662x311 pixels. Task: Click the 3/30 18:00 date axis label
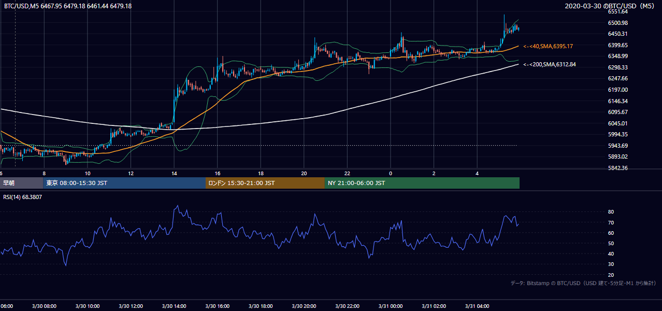click(261, 306)
